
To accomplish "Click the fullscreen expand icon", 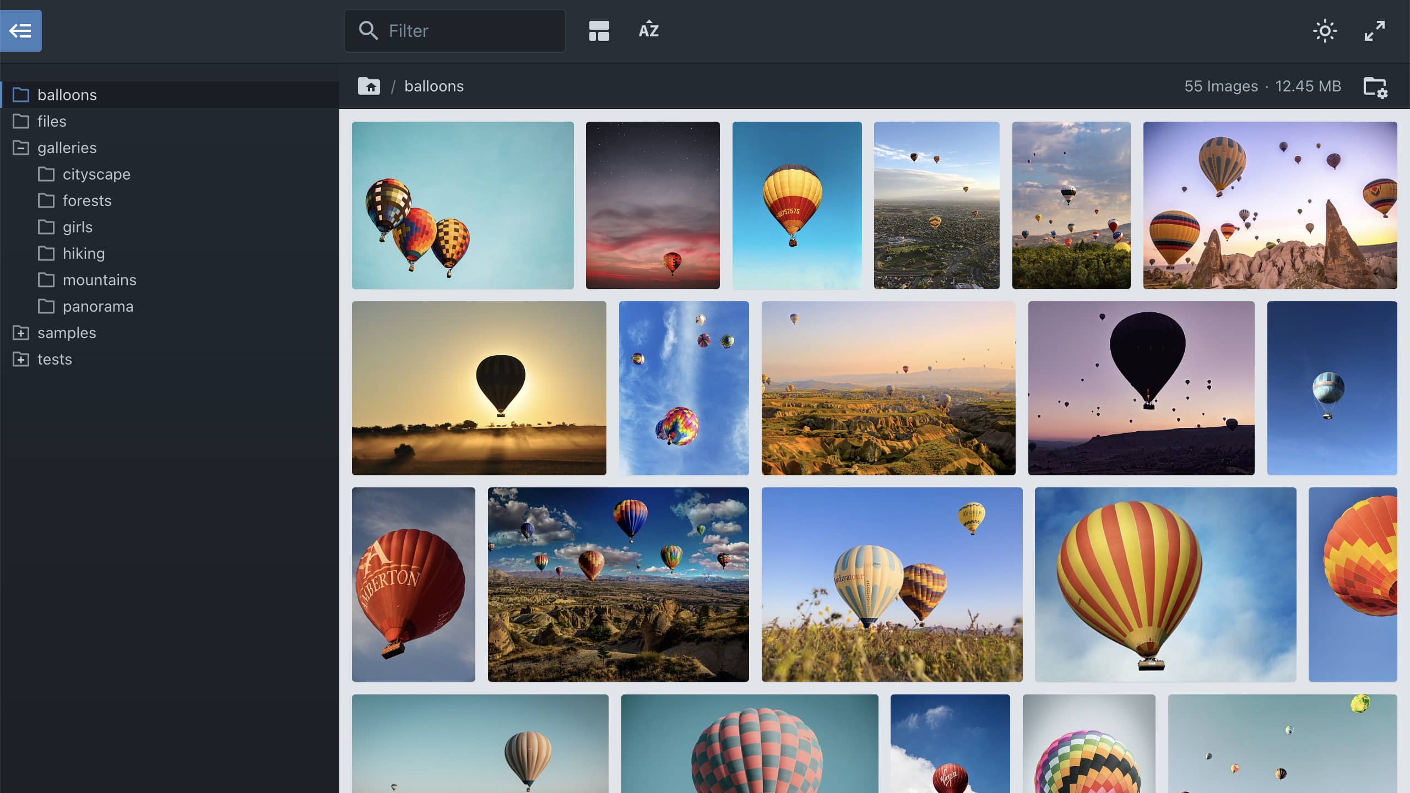I will coord(1374,30).
